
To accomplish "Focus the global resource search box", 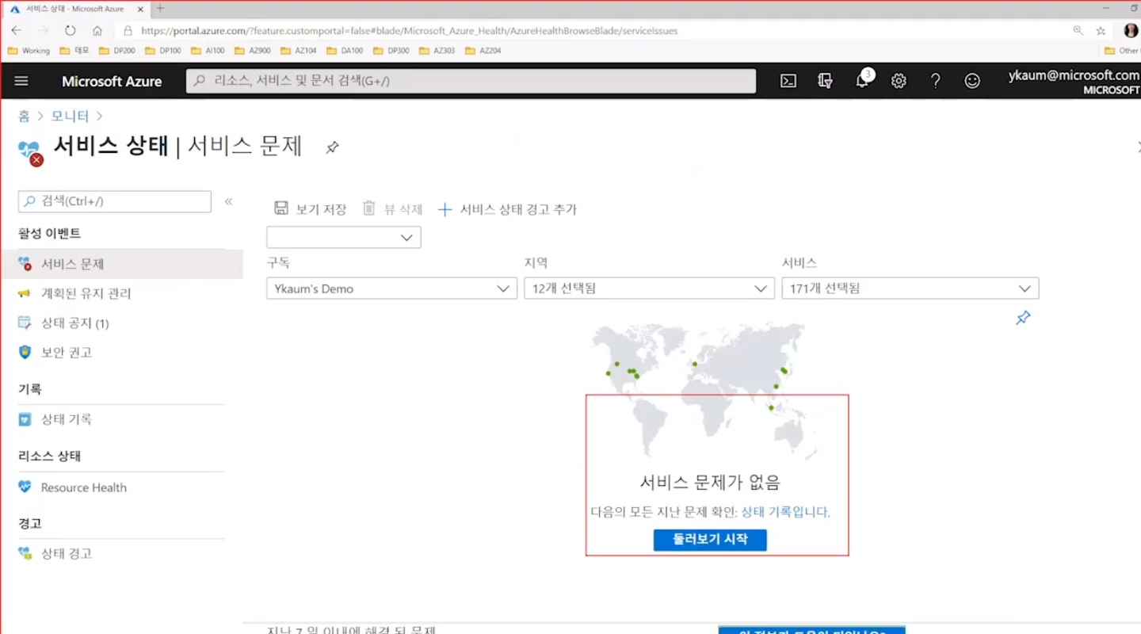I will point(471,81).
